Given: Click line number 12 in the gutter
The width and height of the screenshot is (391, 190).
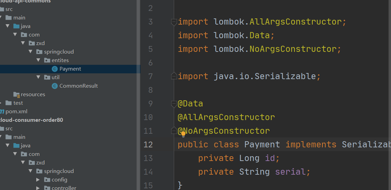Looking at the screenshot, I should 148,145.
